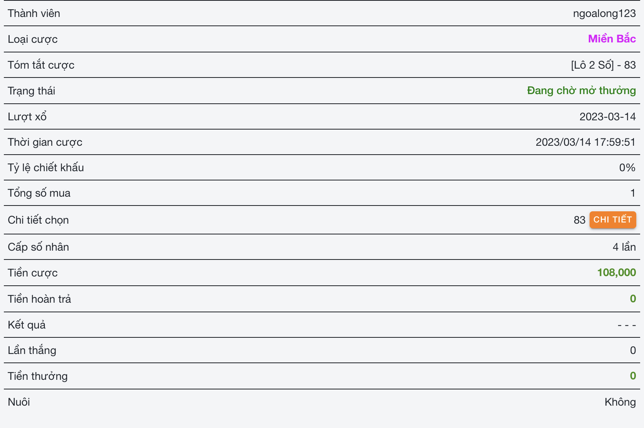Click the 0% discount rate value

coord(627,168)
